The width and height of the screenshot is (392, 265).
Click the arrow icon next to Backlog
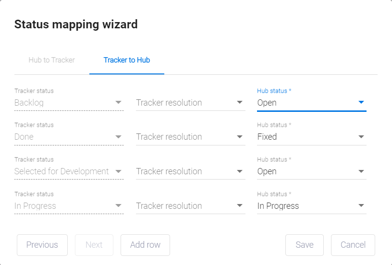coord(118,102)
